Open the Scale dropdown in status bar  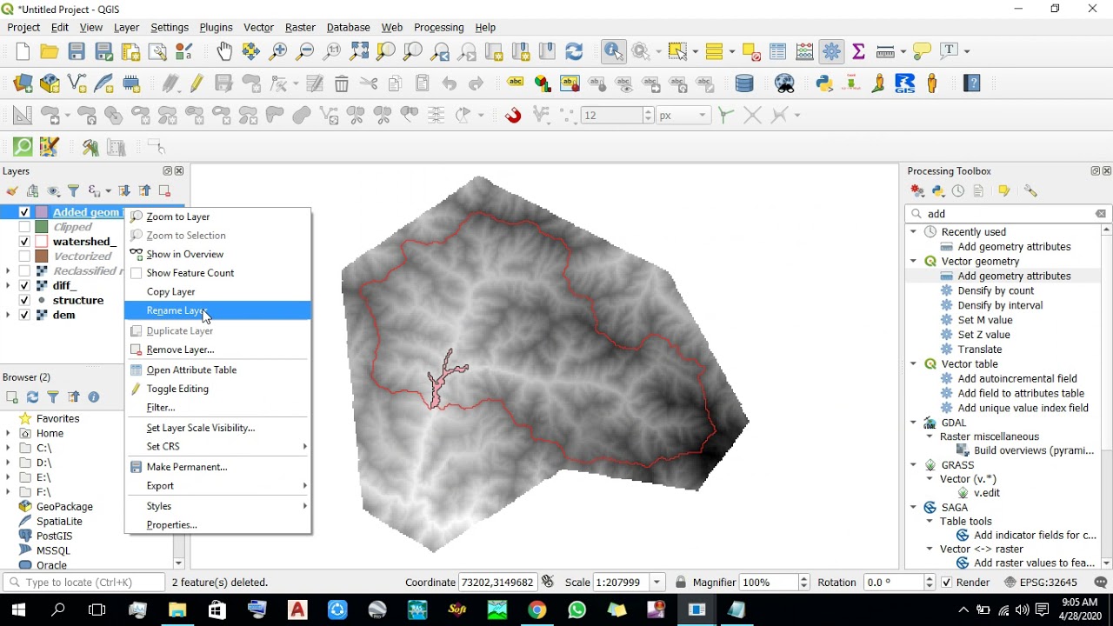point(657,583)
